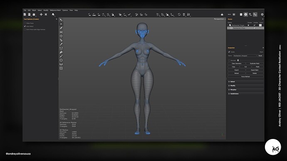This screenshot has height=161, width=287.
Task: Open the Edit menu
Action: coord(29,10)
